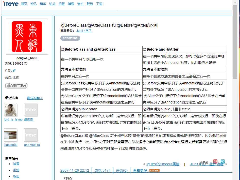The height and width of the screenshot is (180, 240).
Task: Open visitor 844700118 profile link
Action: [x=32, y=145]
